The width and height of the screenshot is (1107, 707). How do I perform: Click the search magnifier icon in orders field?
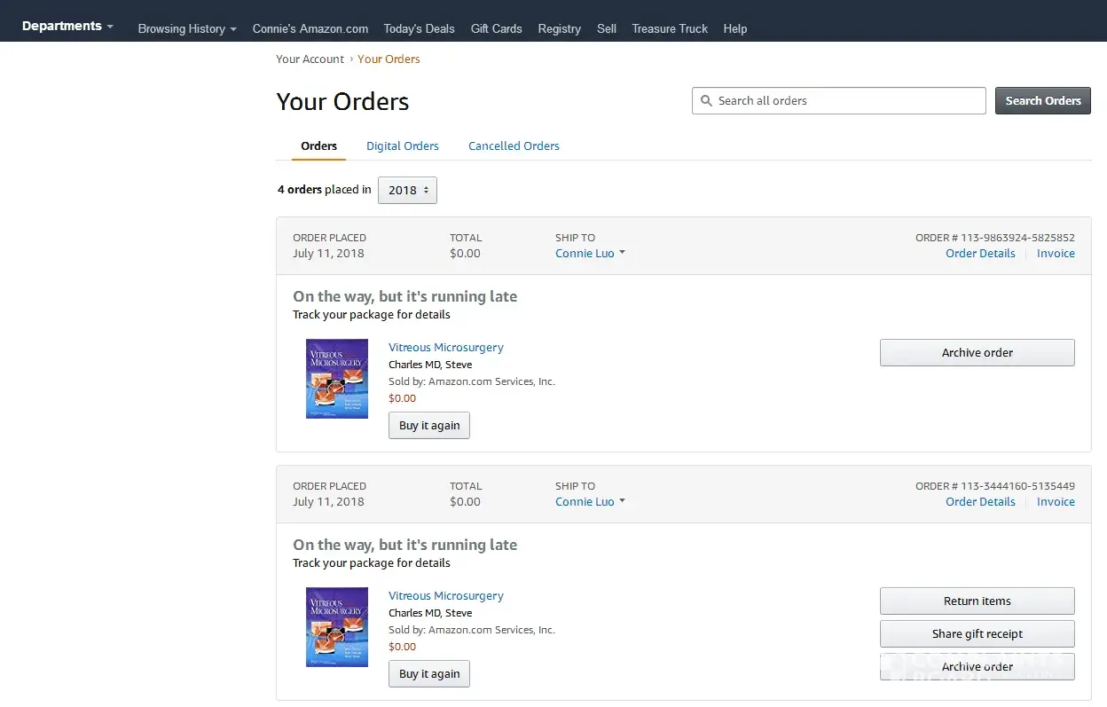coord(706,101)
